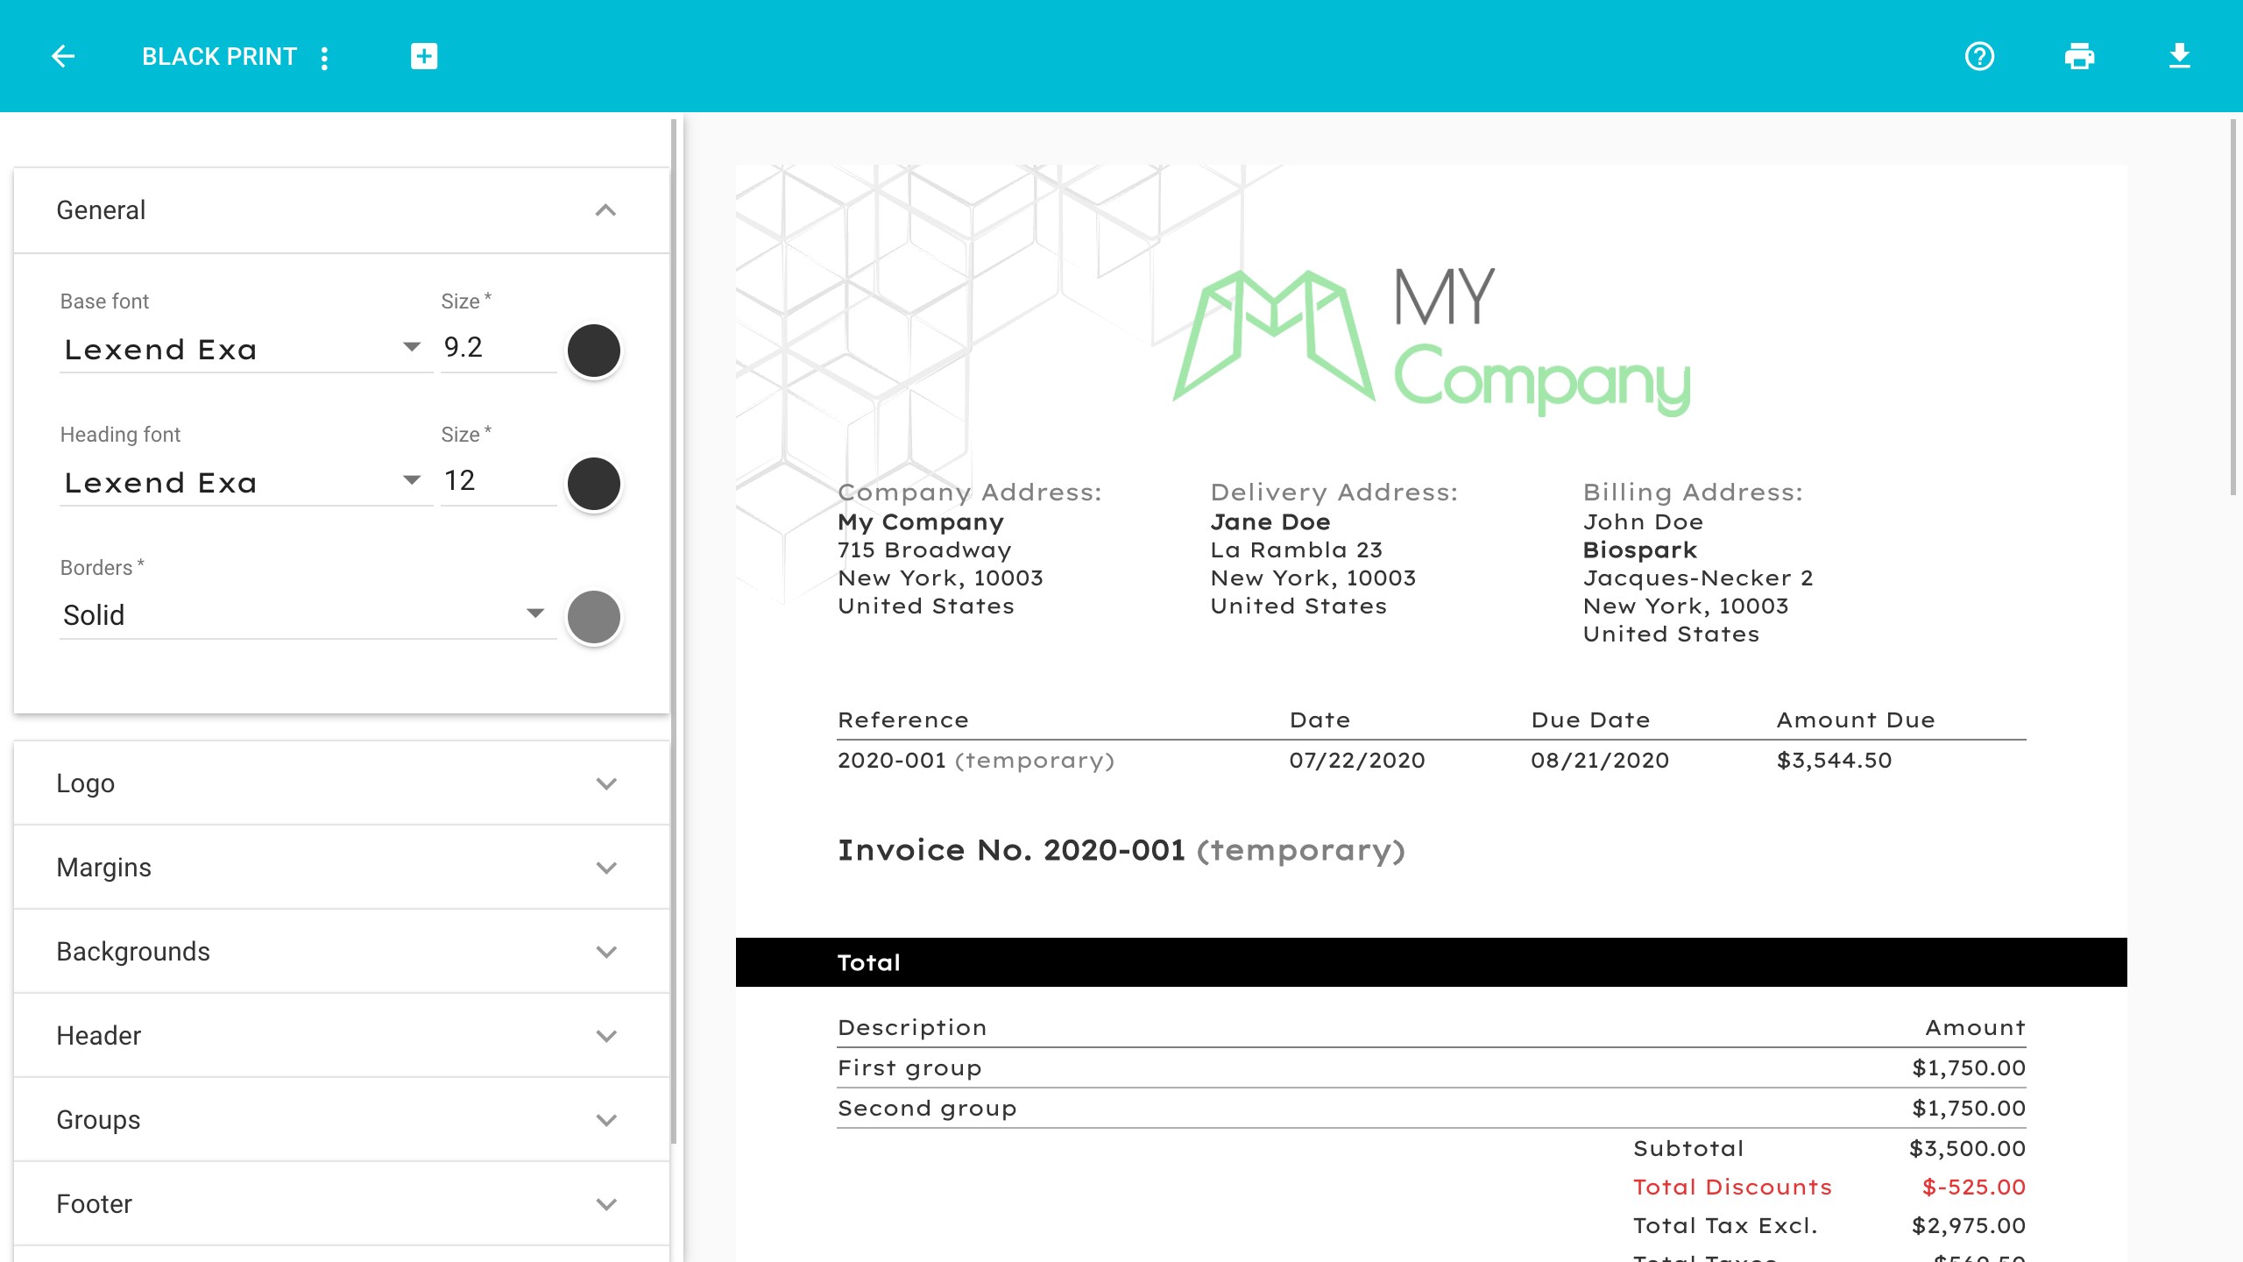The height and width of the screenshot is (1262, 2243).
Task: Pick the base font color swatch
Action: tap(594, 351)
